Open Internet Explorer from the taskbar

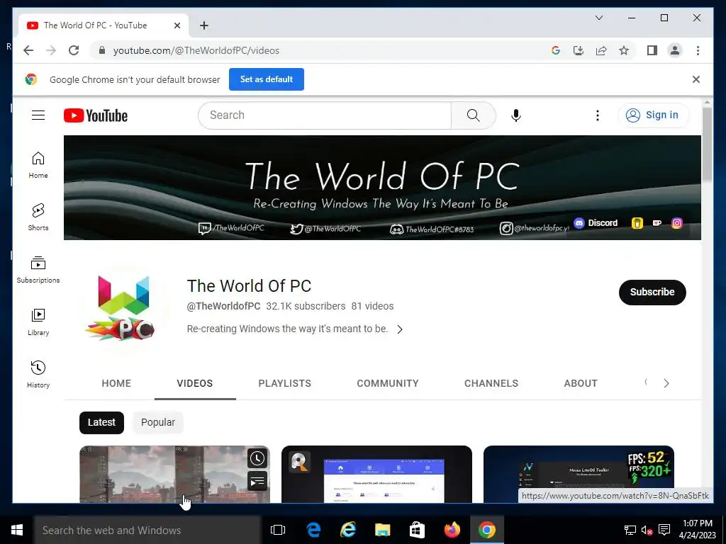347,530
